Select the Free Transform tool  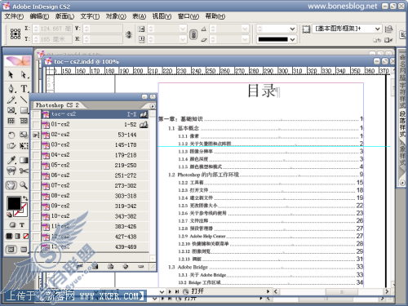pyautogui.click(x=24, y=146)
